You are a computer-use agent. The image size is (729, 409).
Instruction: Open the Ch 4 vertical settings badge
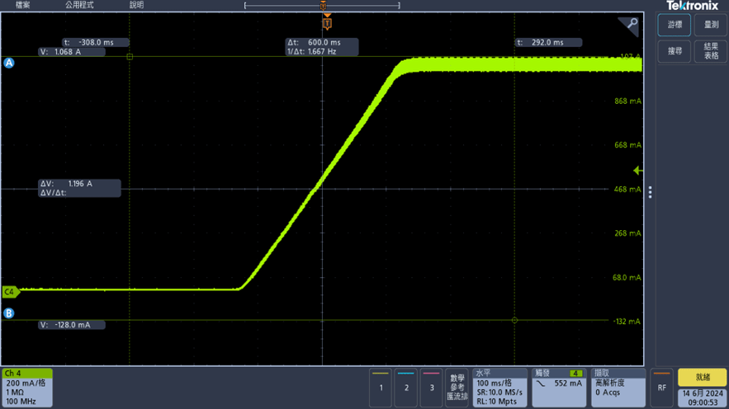click(x=27, y=388)
